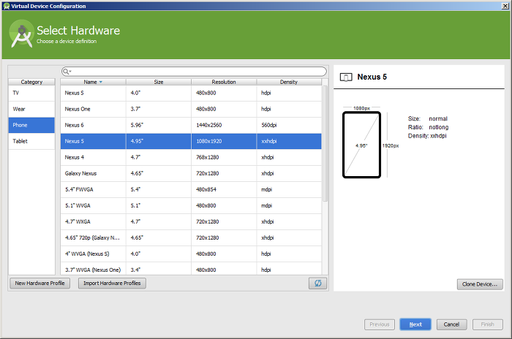This screenshot has width=512, height=339.
Task: Sort devices by the Density column header
Action: (x=289, y=82)
